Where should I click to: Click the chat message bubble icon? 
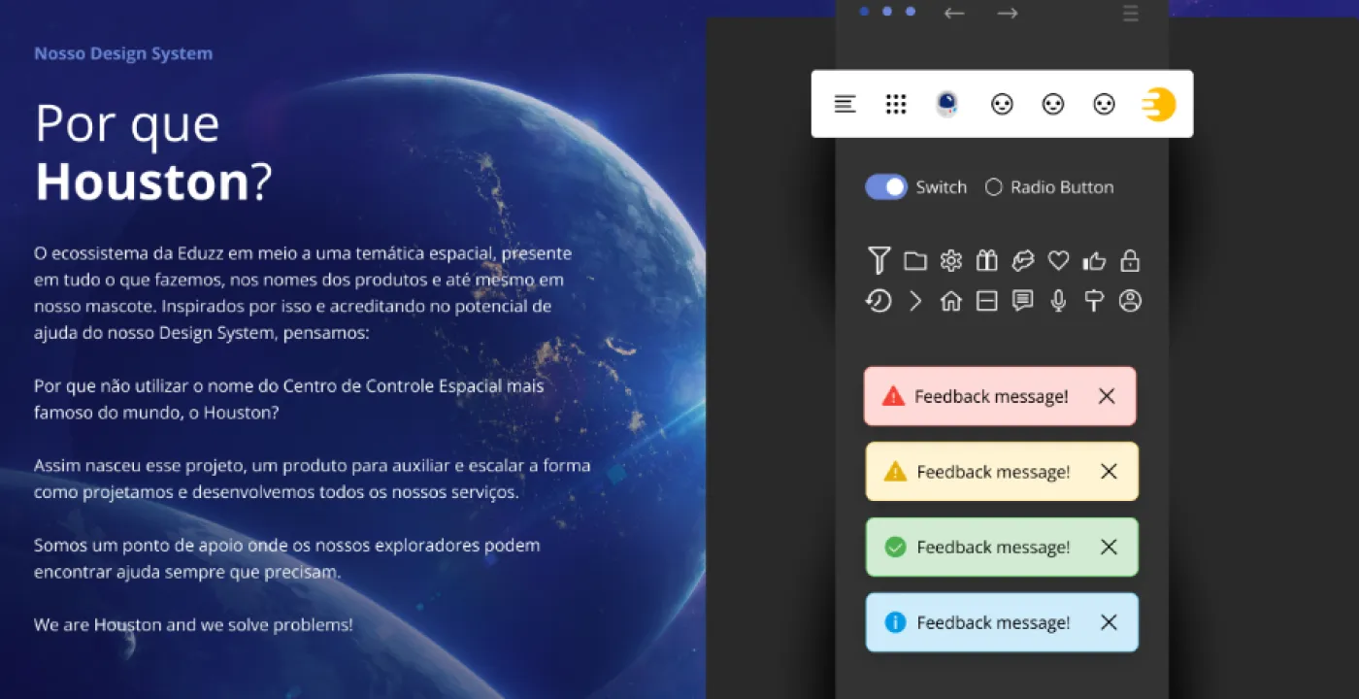(x=1023, y=301)
